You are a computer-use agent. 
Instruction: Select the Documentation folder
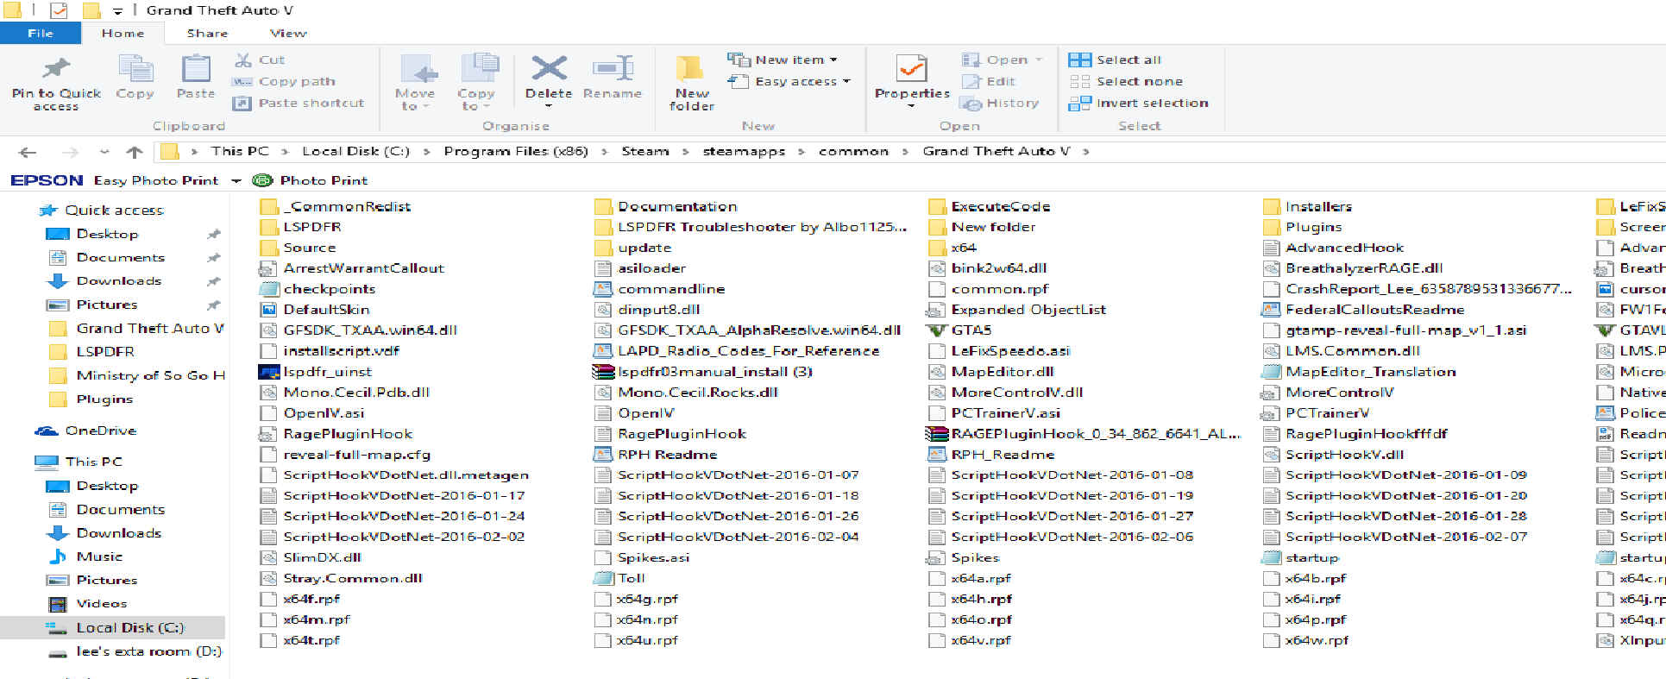665,206
